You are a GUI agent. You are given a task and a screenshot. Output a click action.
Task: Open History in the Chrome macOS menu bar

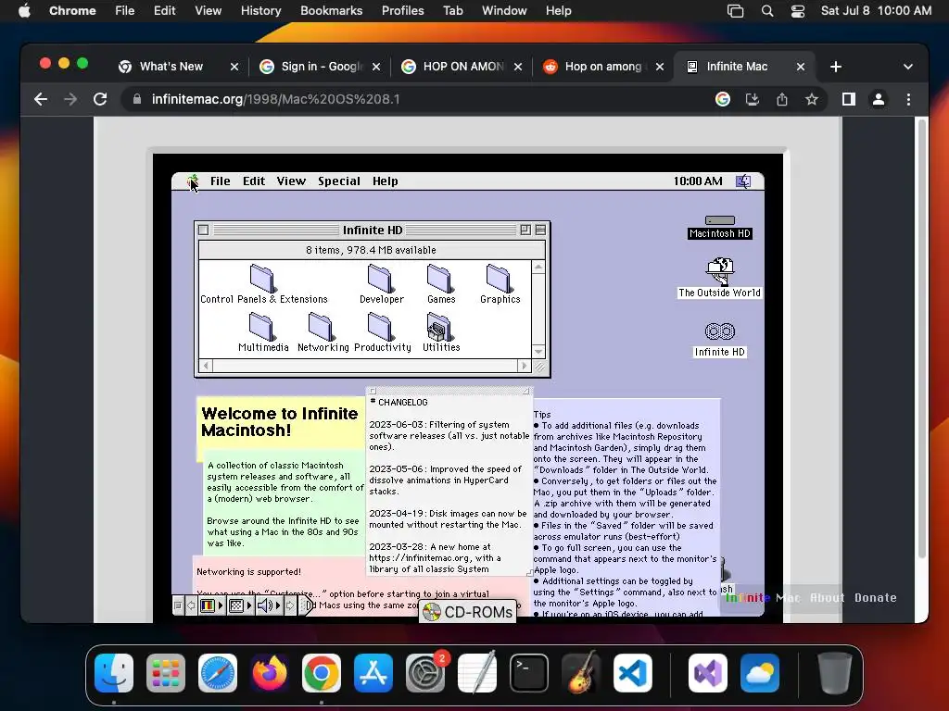tap(260, 11)
